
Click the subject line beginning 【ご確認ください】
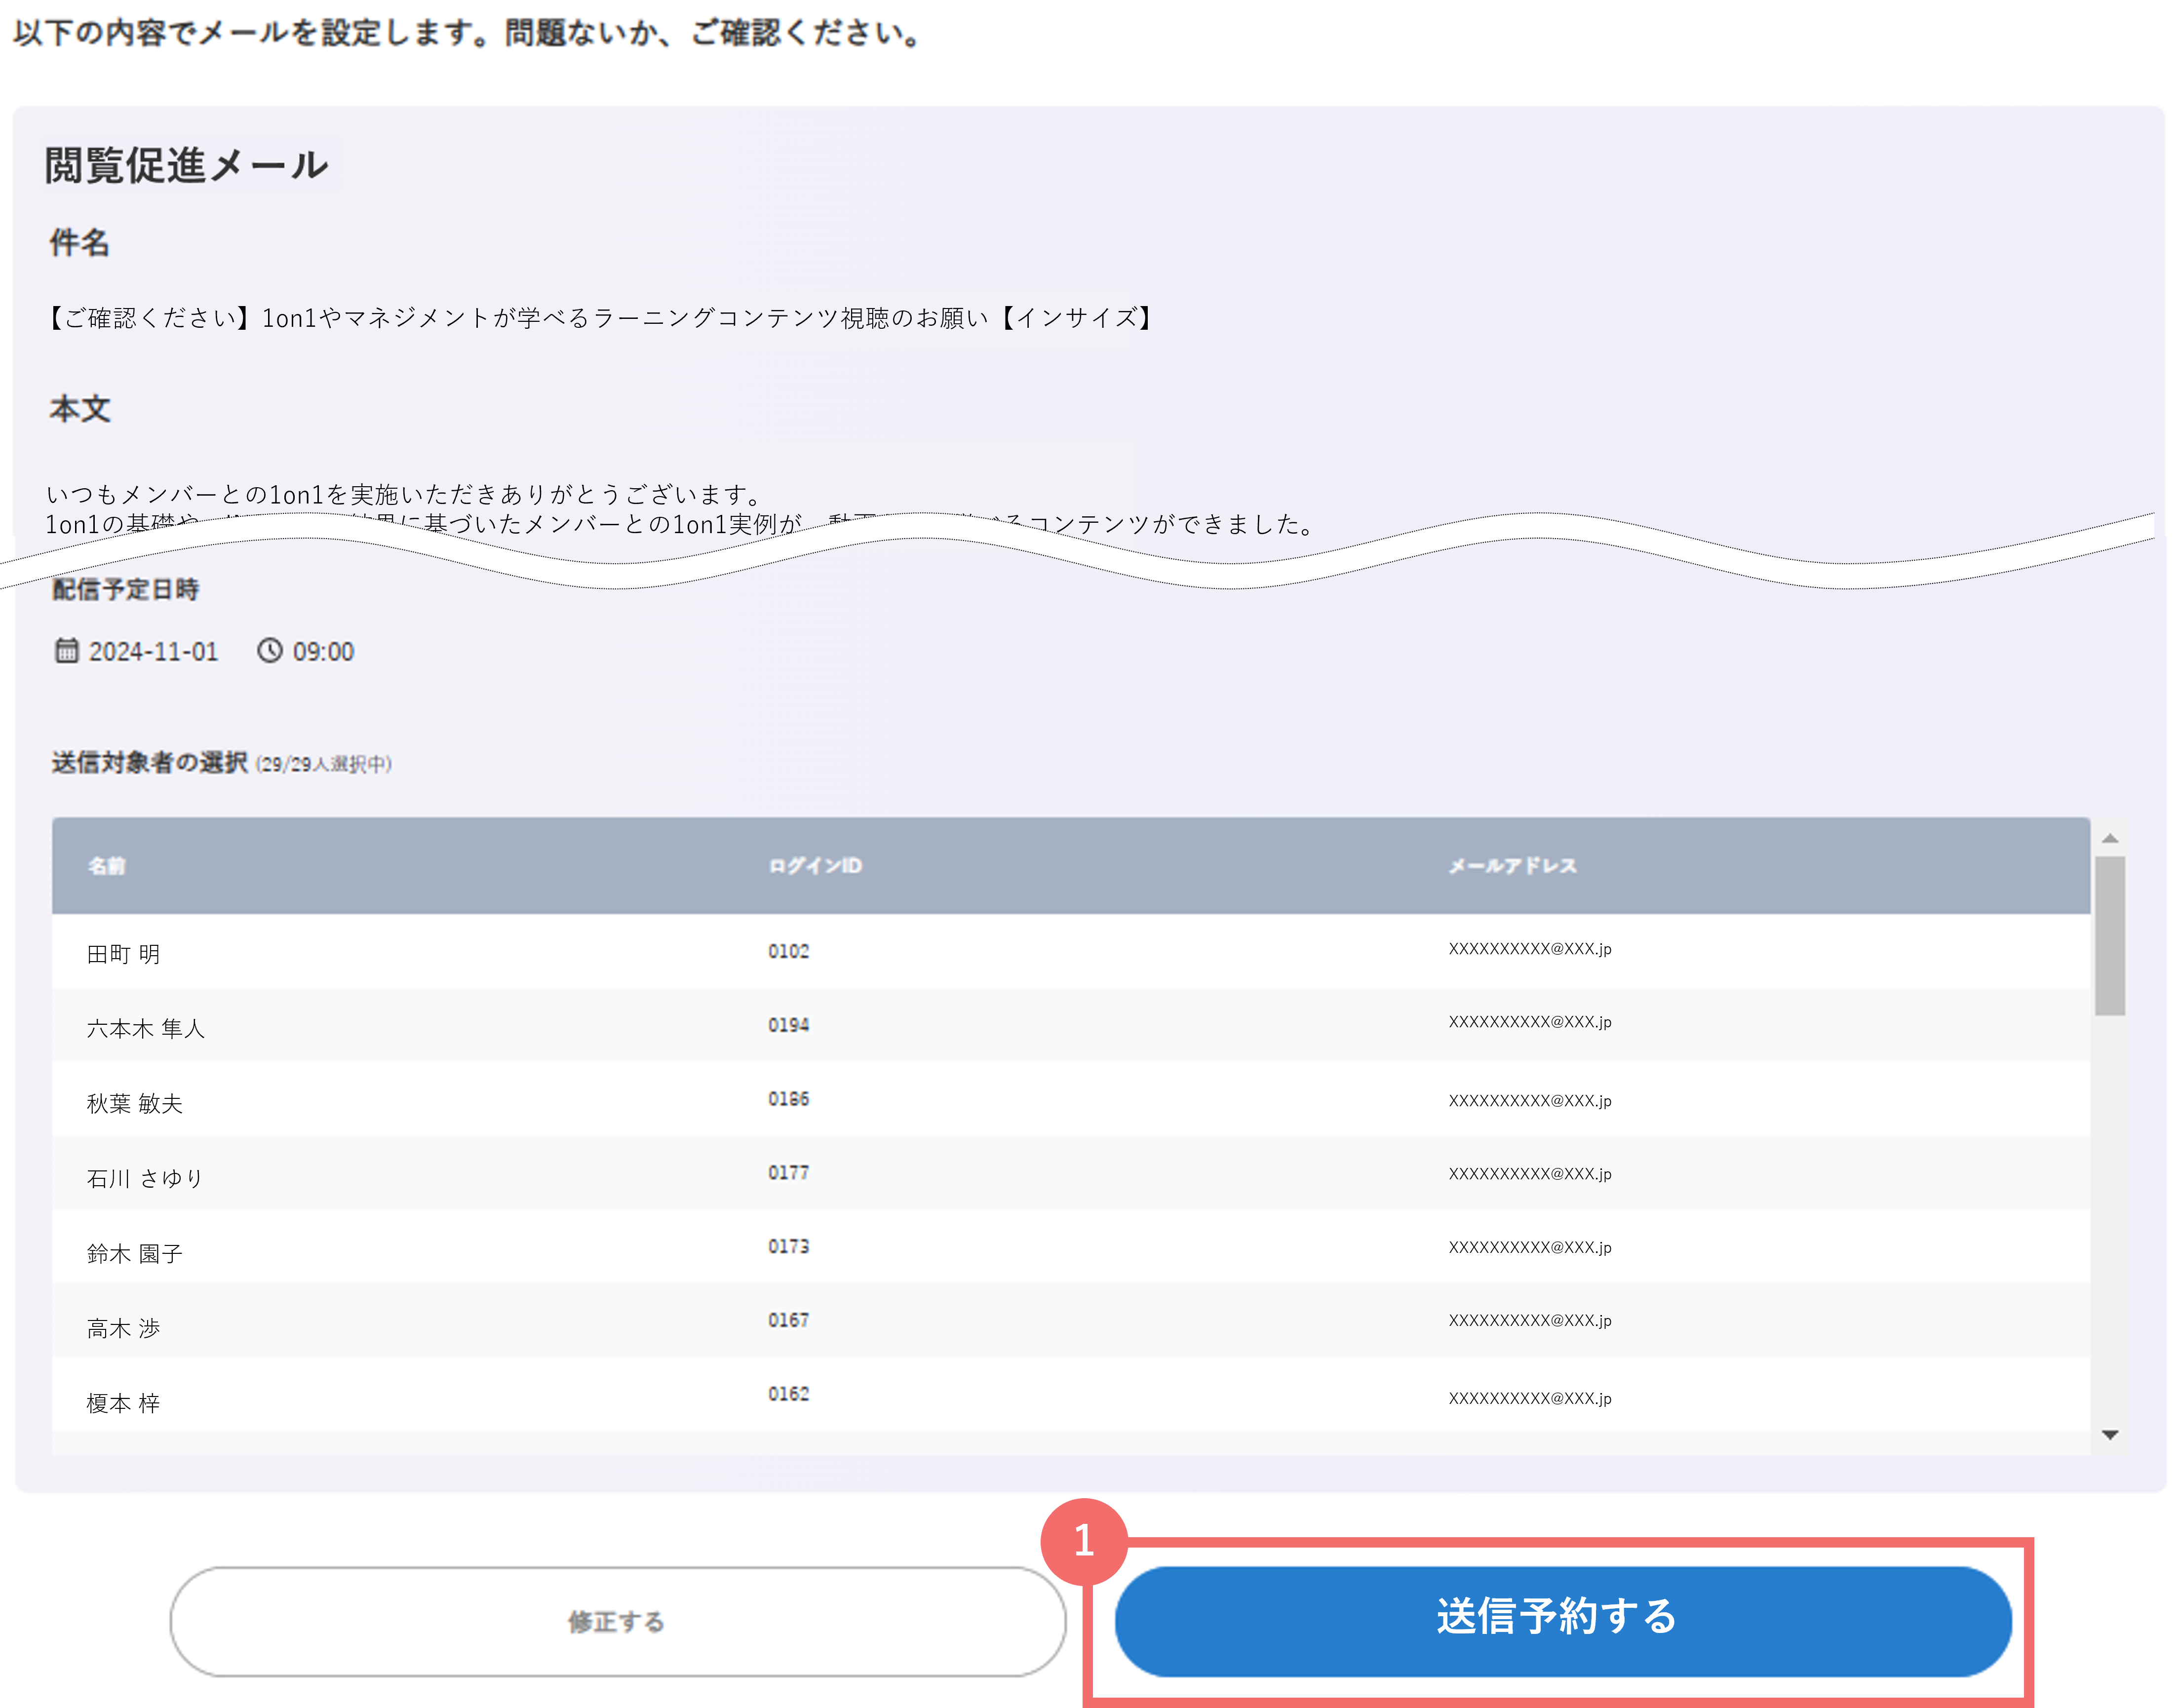click(x=600, y=318)
